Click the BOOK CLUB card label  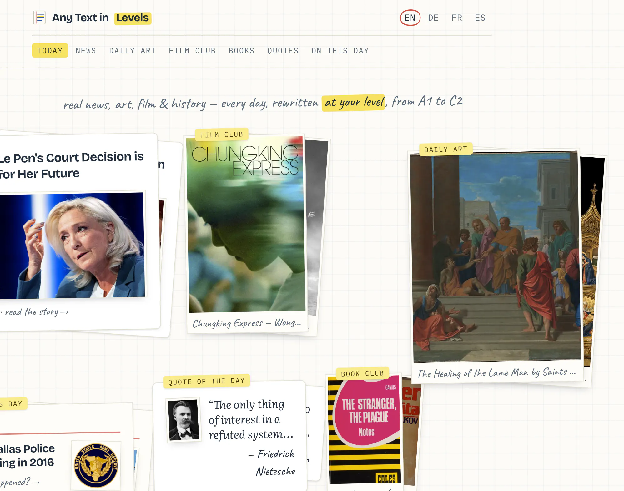click(x=362, y=373)
